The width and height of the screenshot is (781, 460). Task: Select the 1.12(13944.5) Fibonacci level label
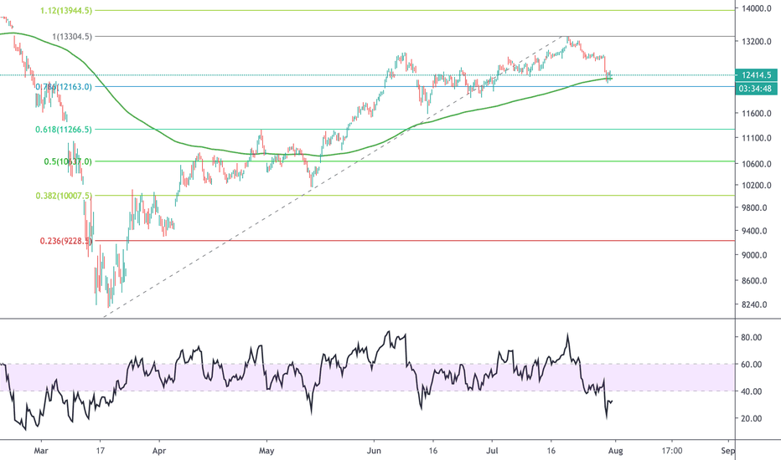pyautogui.click(x=66, y=10)
